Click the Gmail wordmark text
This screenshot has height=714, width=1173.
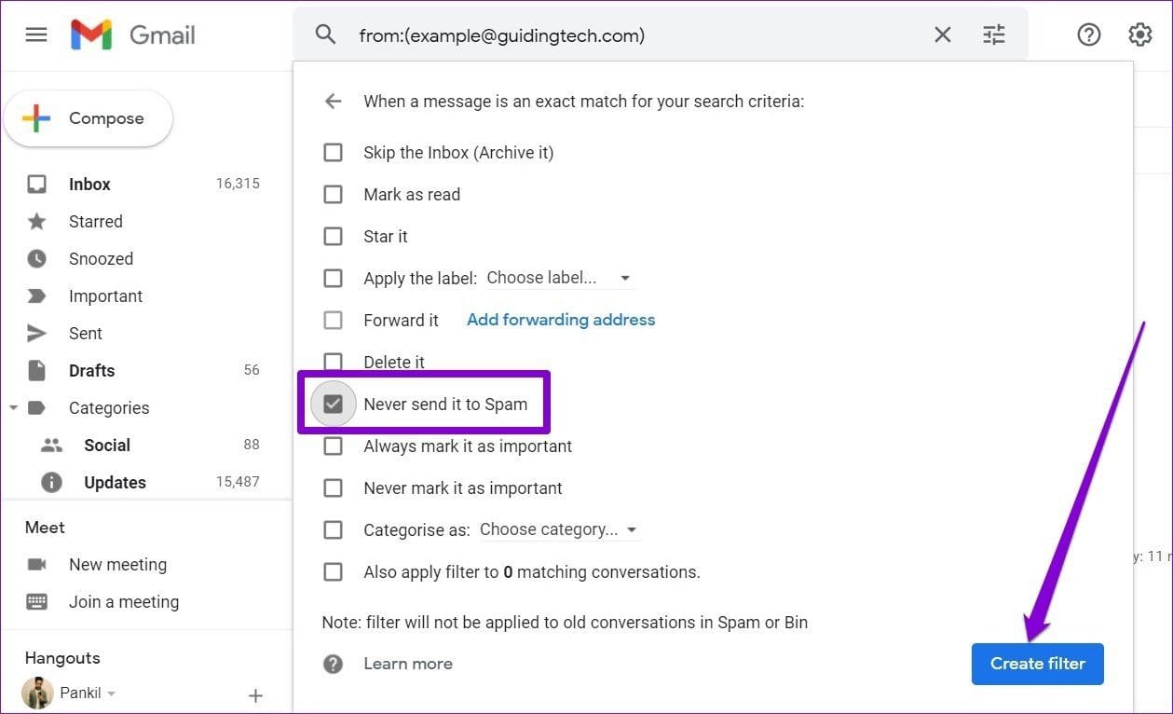[x=162, y=35]
